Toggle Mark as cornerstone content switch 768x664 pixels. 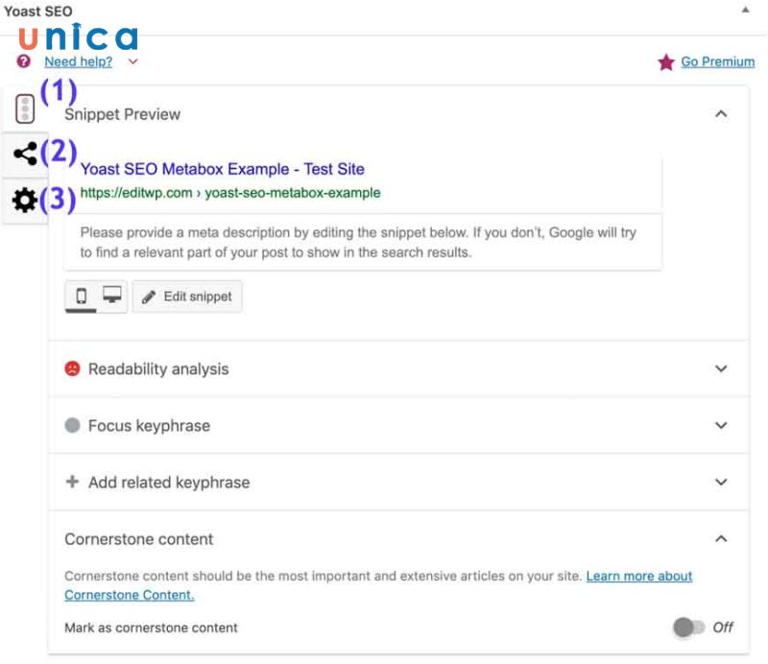(689, 626)
